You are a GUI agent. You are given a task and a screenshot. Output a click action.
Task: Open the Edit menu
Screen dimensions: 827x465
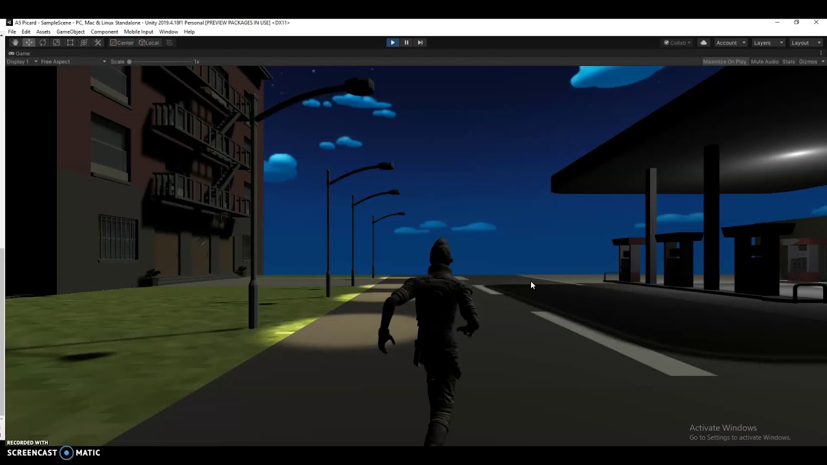point(26,32)
